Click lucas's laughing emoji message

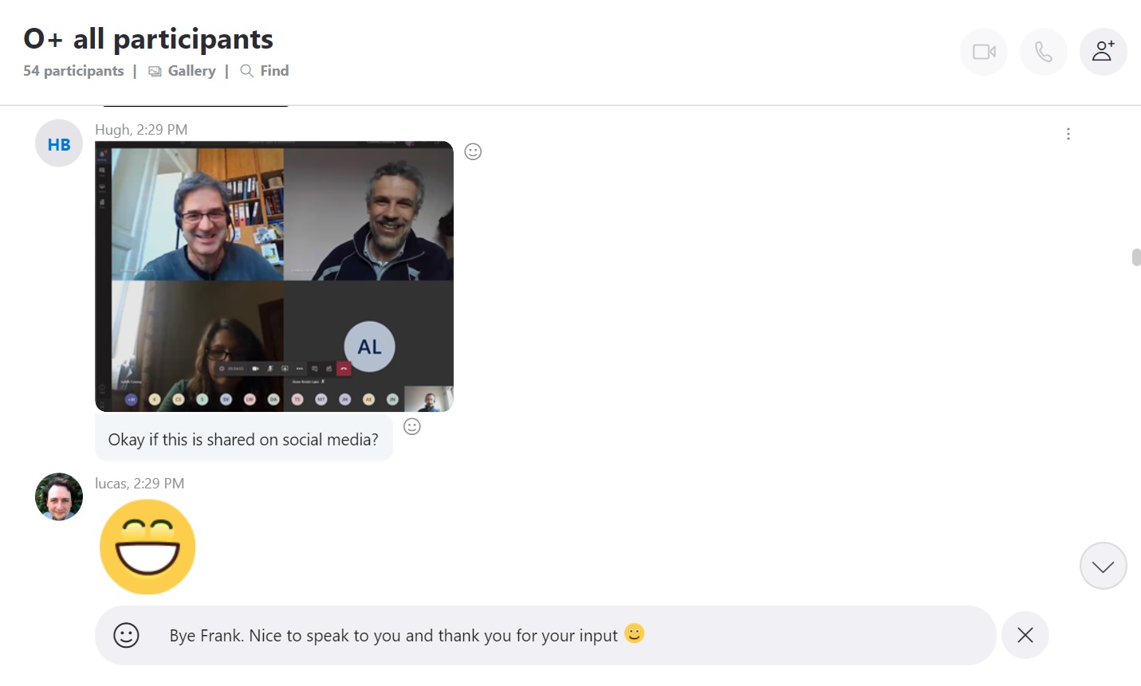click(148, 547)
